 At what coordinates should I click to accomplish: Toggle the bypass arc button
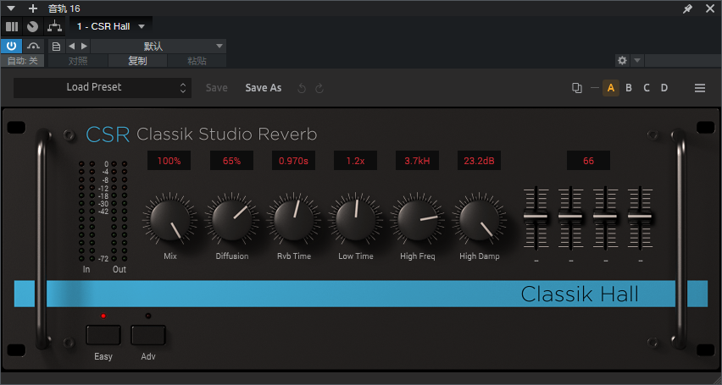tap(33, 46)
